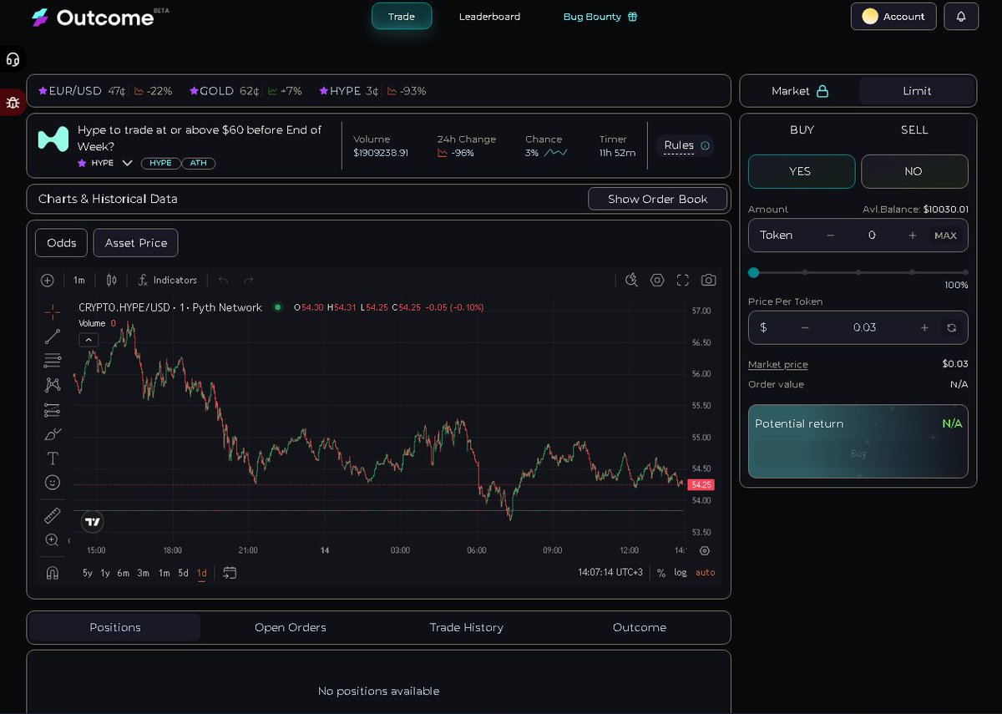1002x714 pixels.
Task: Add a symbol to compare
Action: click(x=48, y=281)
